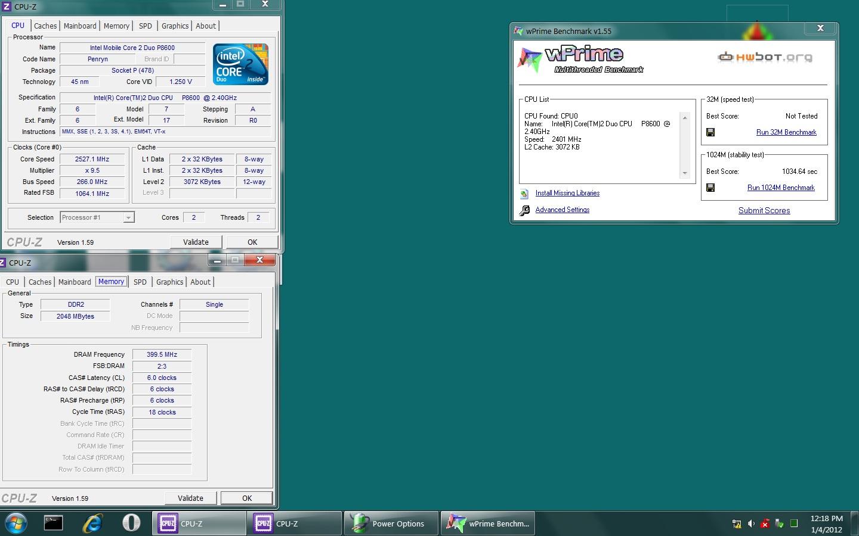Click the volume speaker icon in the tray
Viewport: 859px width, 536px height.
point(751,524)
